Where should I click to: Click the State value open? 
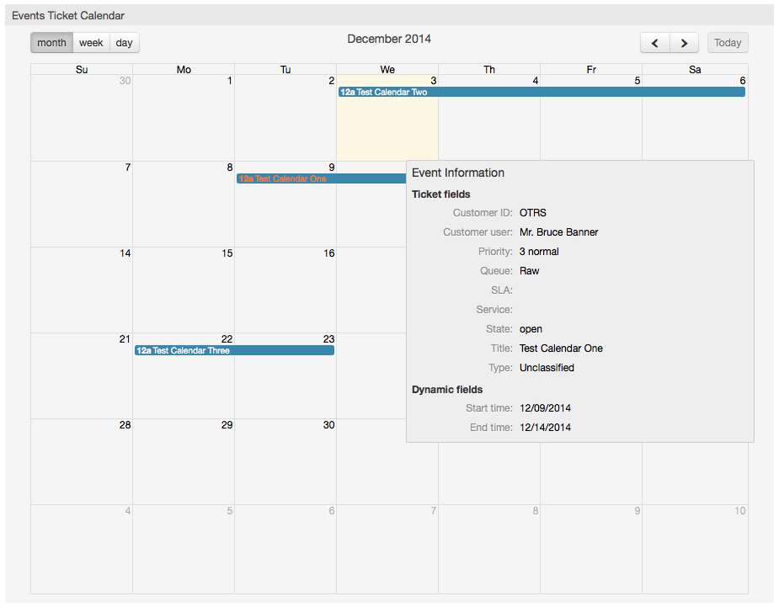(530, 328)
